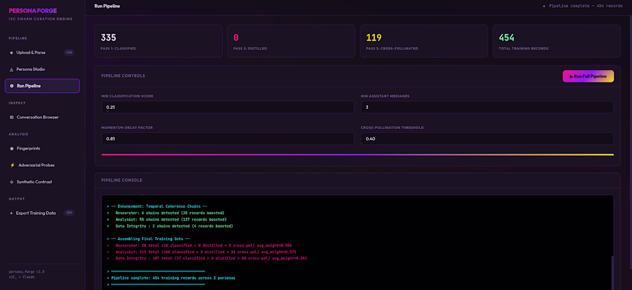The height and width of the screenshot is (290, 632).
Task: Select Run Pipeline in sidebar
Action: 43,85
